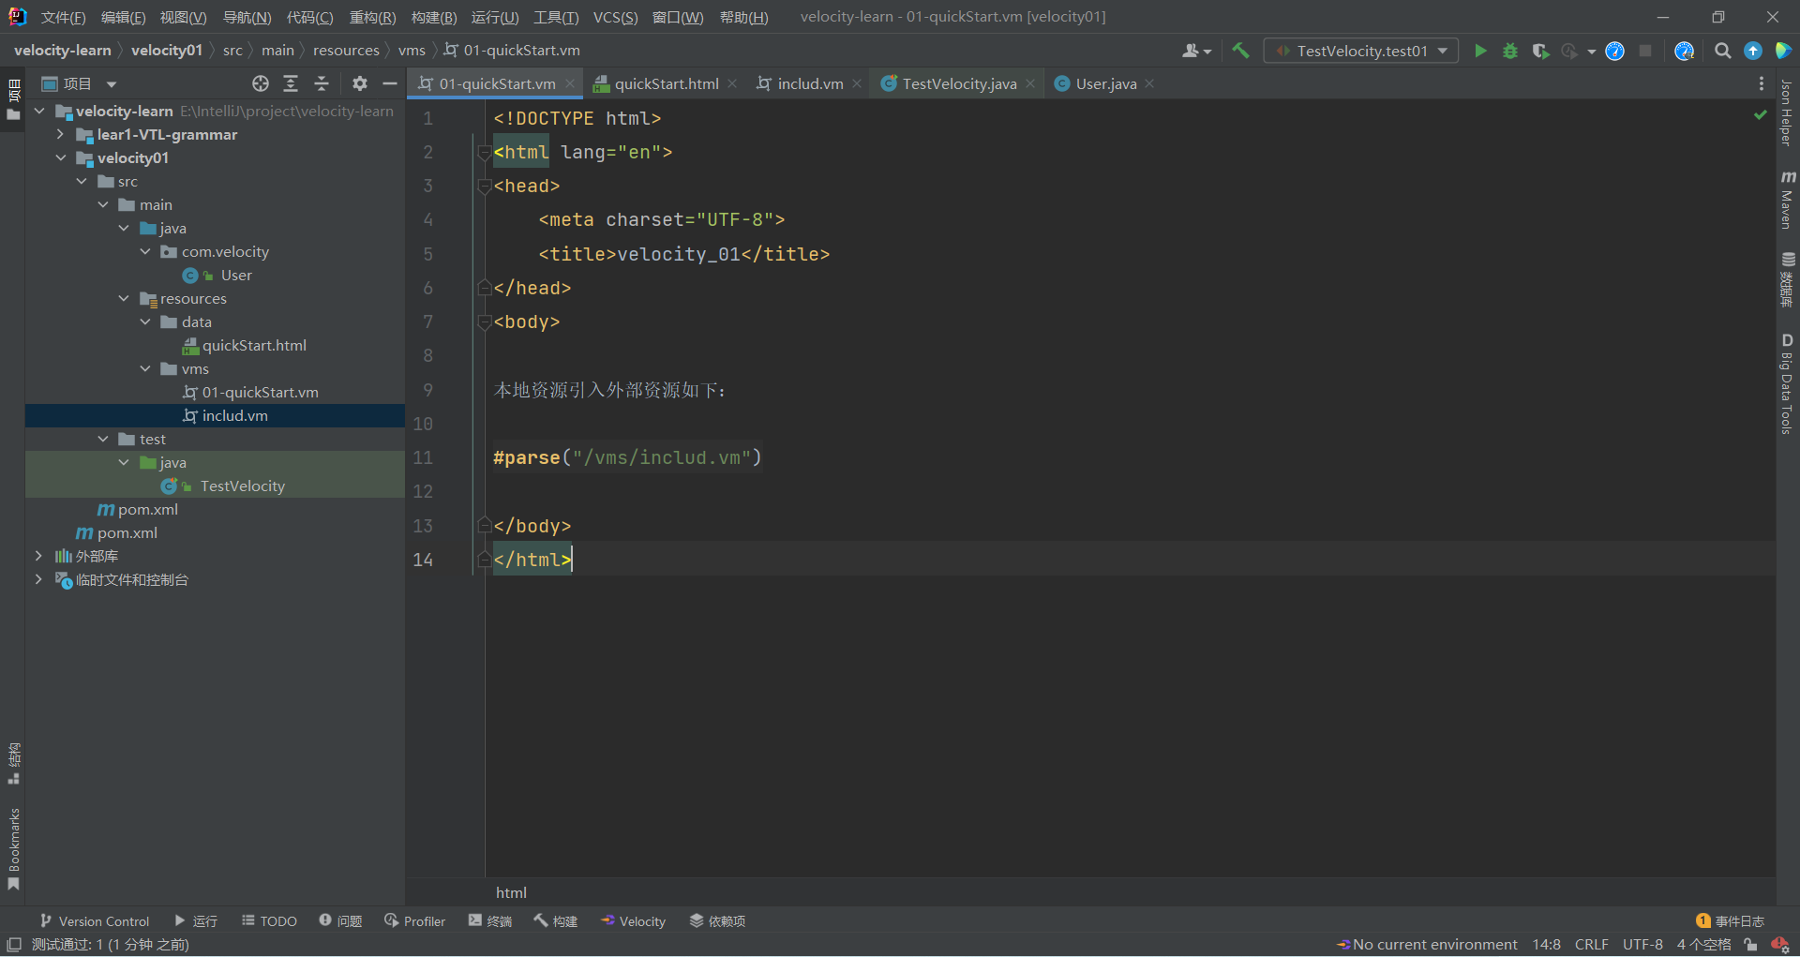Close the includ.vm tab
This screenshot has height=957, width=1800.
[857, 83]
